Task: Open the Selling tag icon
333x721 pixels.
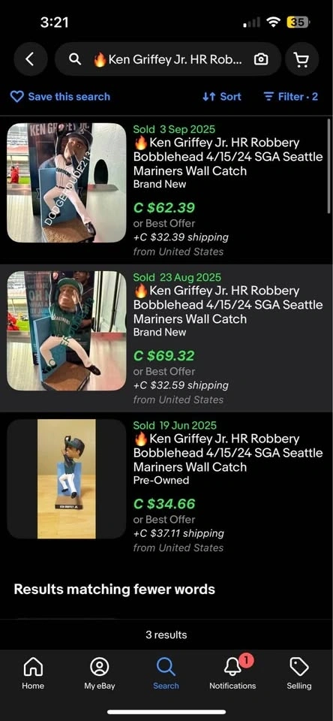Action: pyautogui.click(x=299, y=673)
